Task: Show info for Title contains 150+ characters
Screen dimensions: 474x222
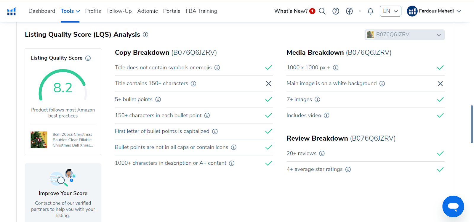Action: point(193,83)
